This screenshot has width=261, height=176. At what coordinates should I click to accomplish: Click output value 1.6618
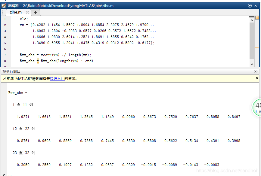[44, 117]
